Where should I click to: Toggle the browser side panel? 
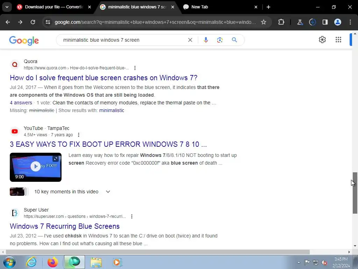tap(325, 22)
